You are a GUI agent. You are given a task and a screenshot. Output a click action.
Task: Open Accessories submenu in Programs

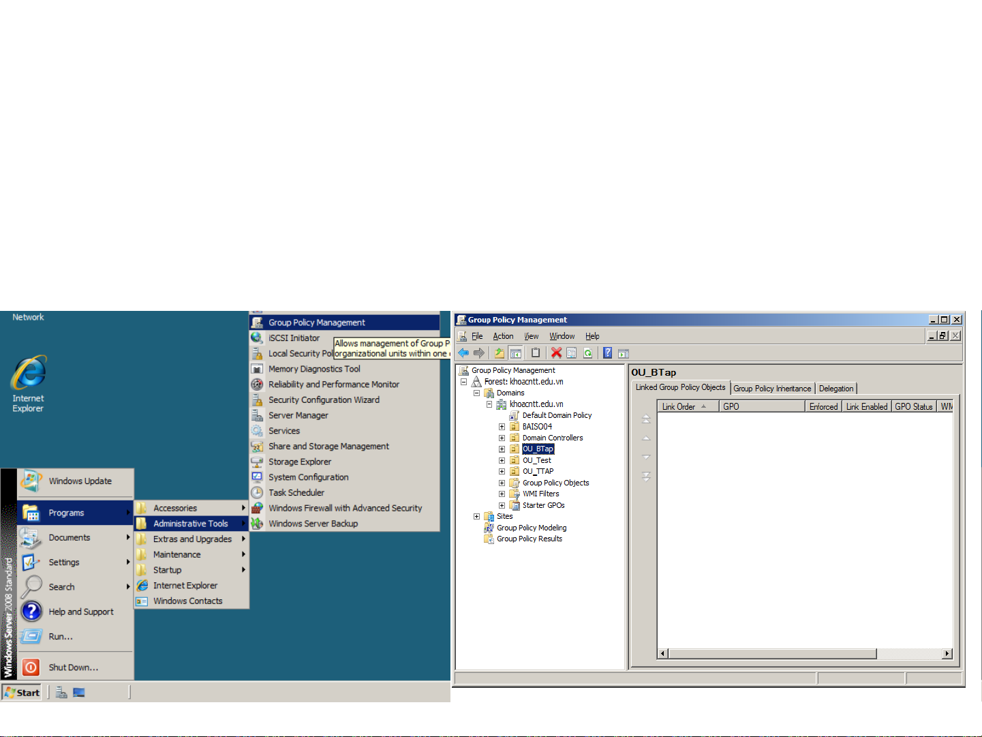[x=191, y=508]
